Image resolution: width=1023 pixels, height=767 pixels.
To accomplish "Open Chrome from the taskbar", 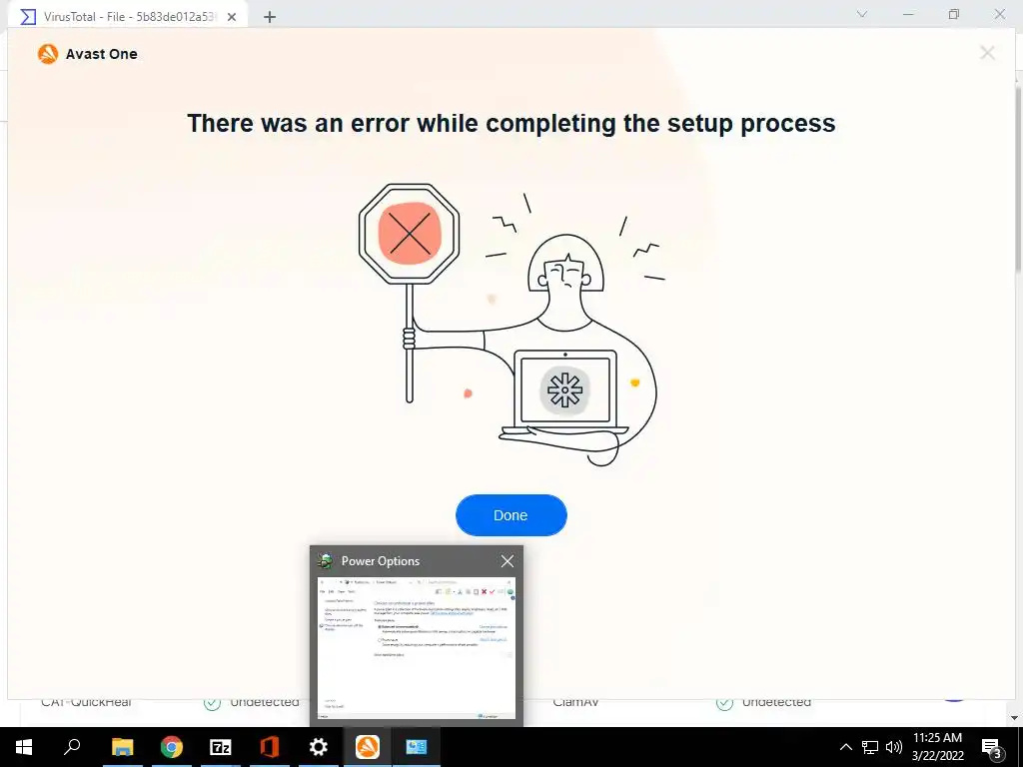I will [x=172, y=747].
